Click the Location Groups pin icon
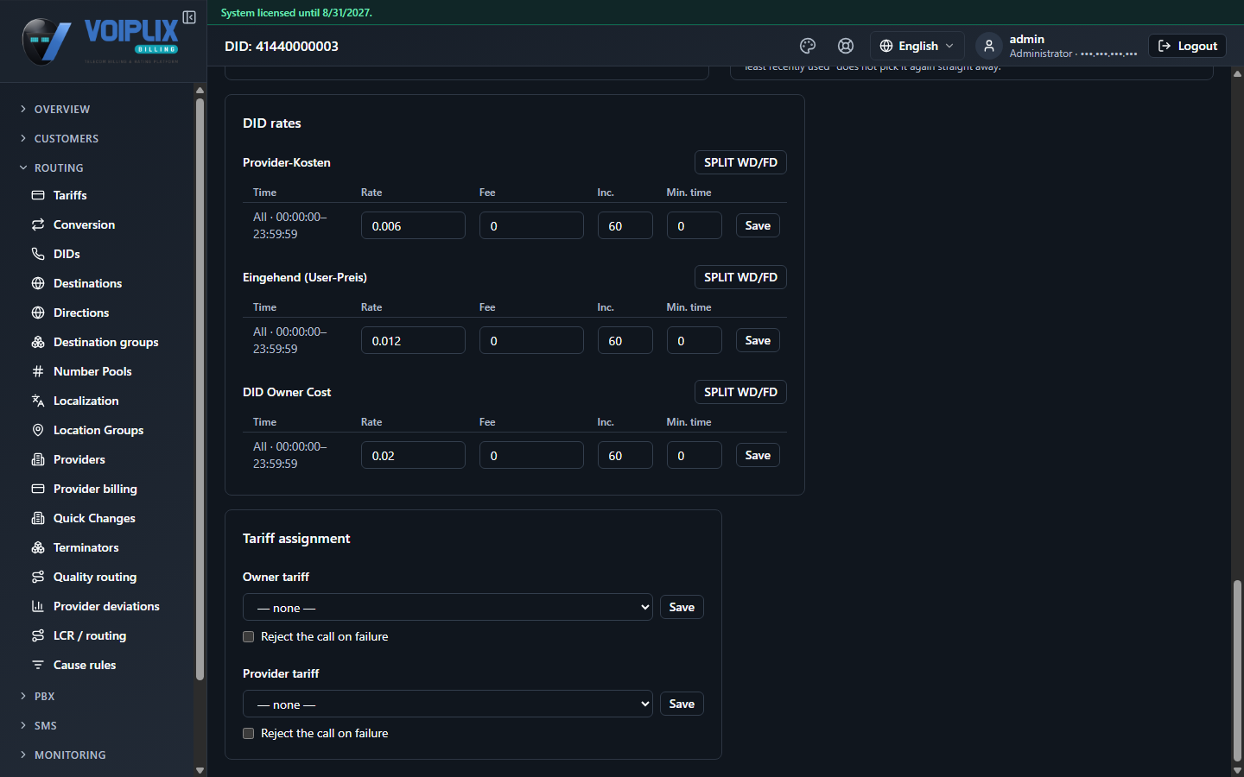The width and height of the screenshot is (1244, 777). tap(38, 430)
